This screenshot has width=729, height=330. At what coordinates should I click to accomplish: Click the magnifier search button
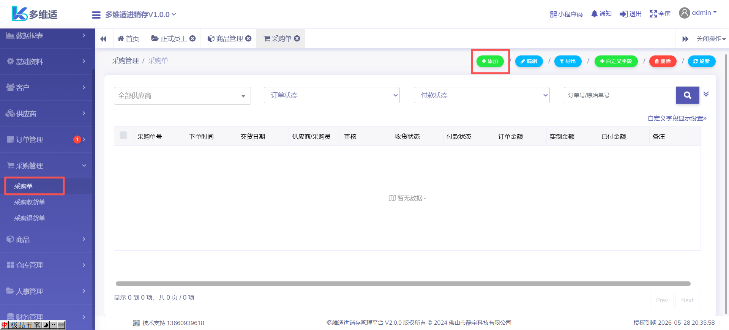tap(687, 95)
